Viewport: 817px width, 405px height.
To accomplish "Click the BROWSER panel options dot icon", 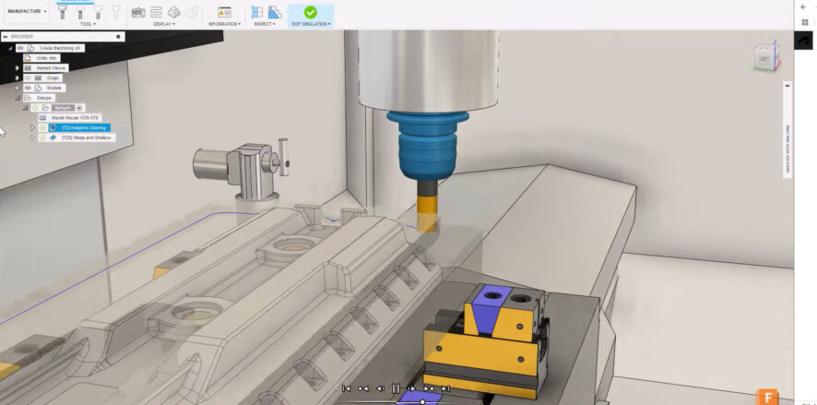I will pyautogui.click(x=118, y=37).
